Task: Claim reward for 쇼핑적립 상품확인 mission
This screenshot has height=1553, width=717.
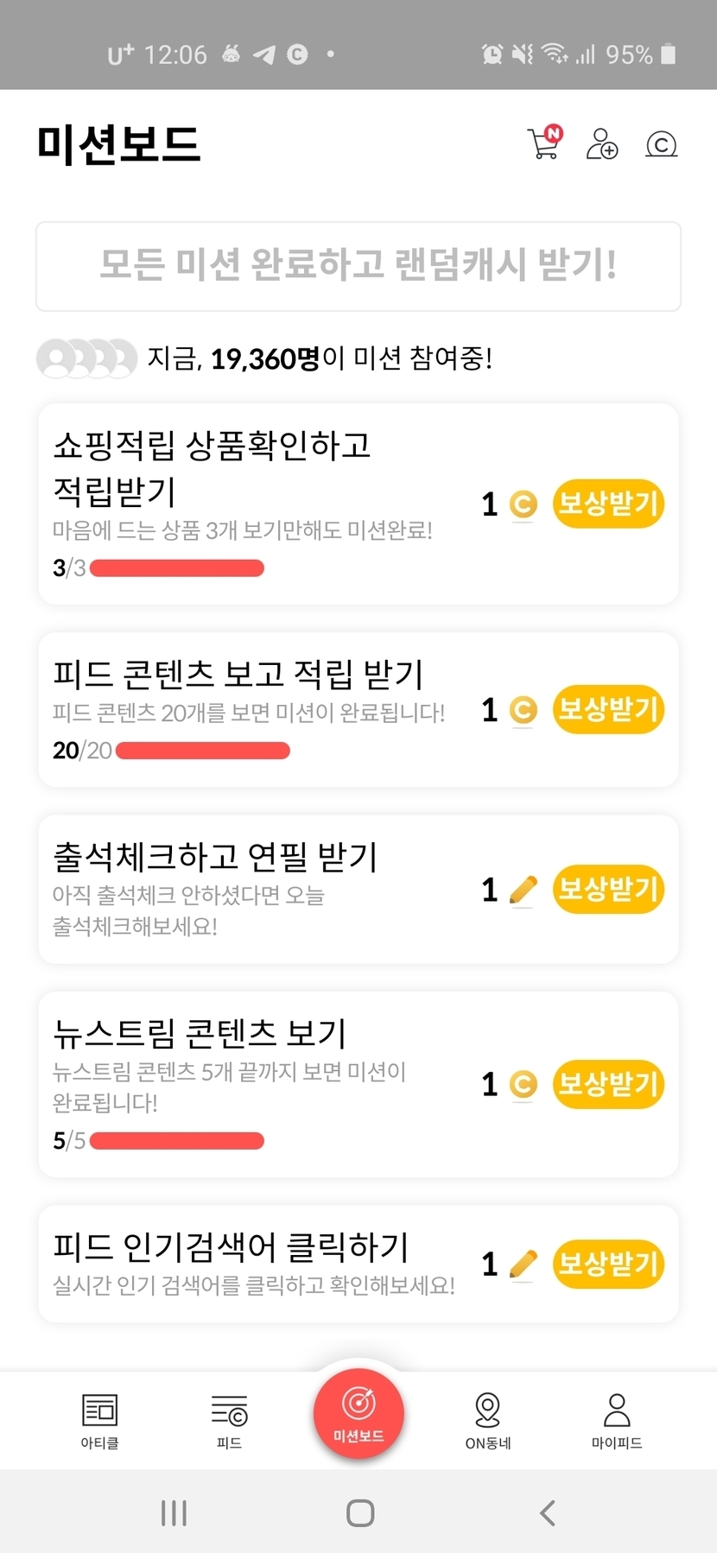Action: [608, 504]
